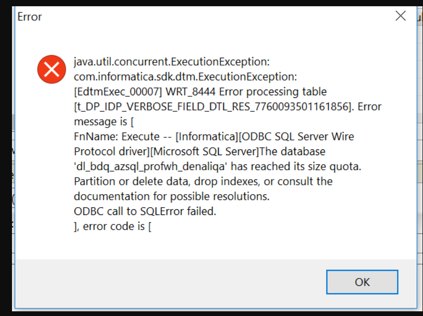Viewport: 423px width, 316px height.
Task: Click the gray footer area beside OK
Action: pos(170,283)
